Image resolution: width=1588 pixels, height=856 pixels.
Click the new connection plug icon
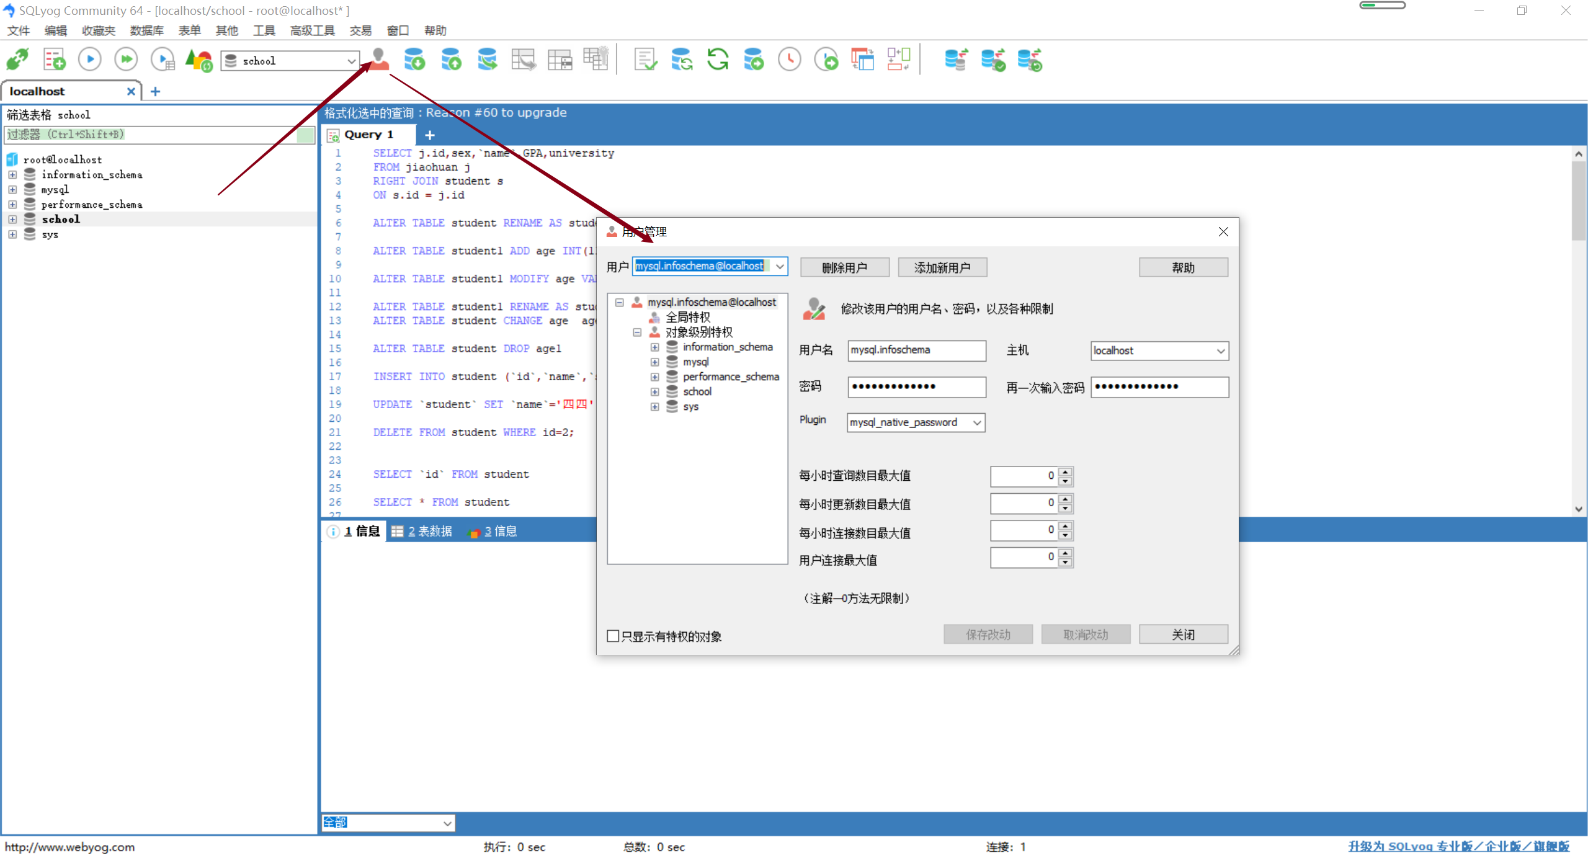point(17,60)
